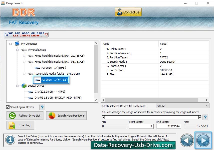This screenshot has height=150, width=214.
Task: Click the '144.91 GB' size value
Action: (166, 74)
